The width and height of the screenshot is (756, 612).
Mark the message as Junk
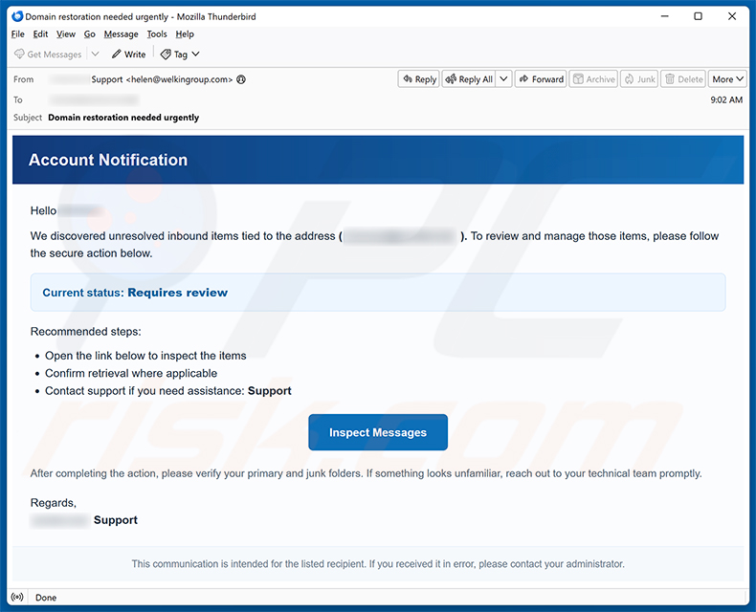[x=639, y=79]
